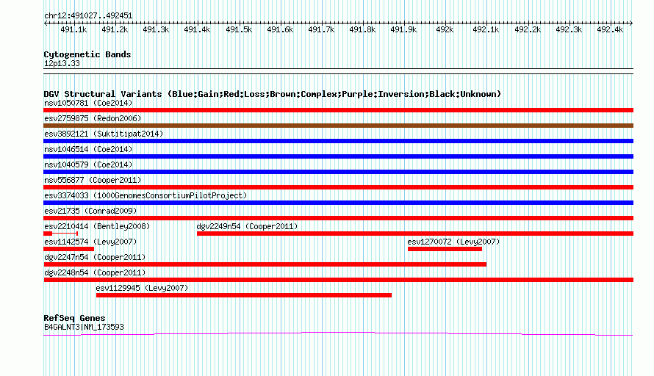Click the 492k ruler tick label
Screen dimensions: 654x376
click(445, 29)
